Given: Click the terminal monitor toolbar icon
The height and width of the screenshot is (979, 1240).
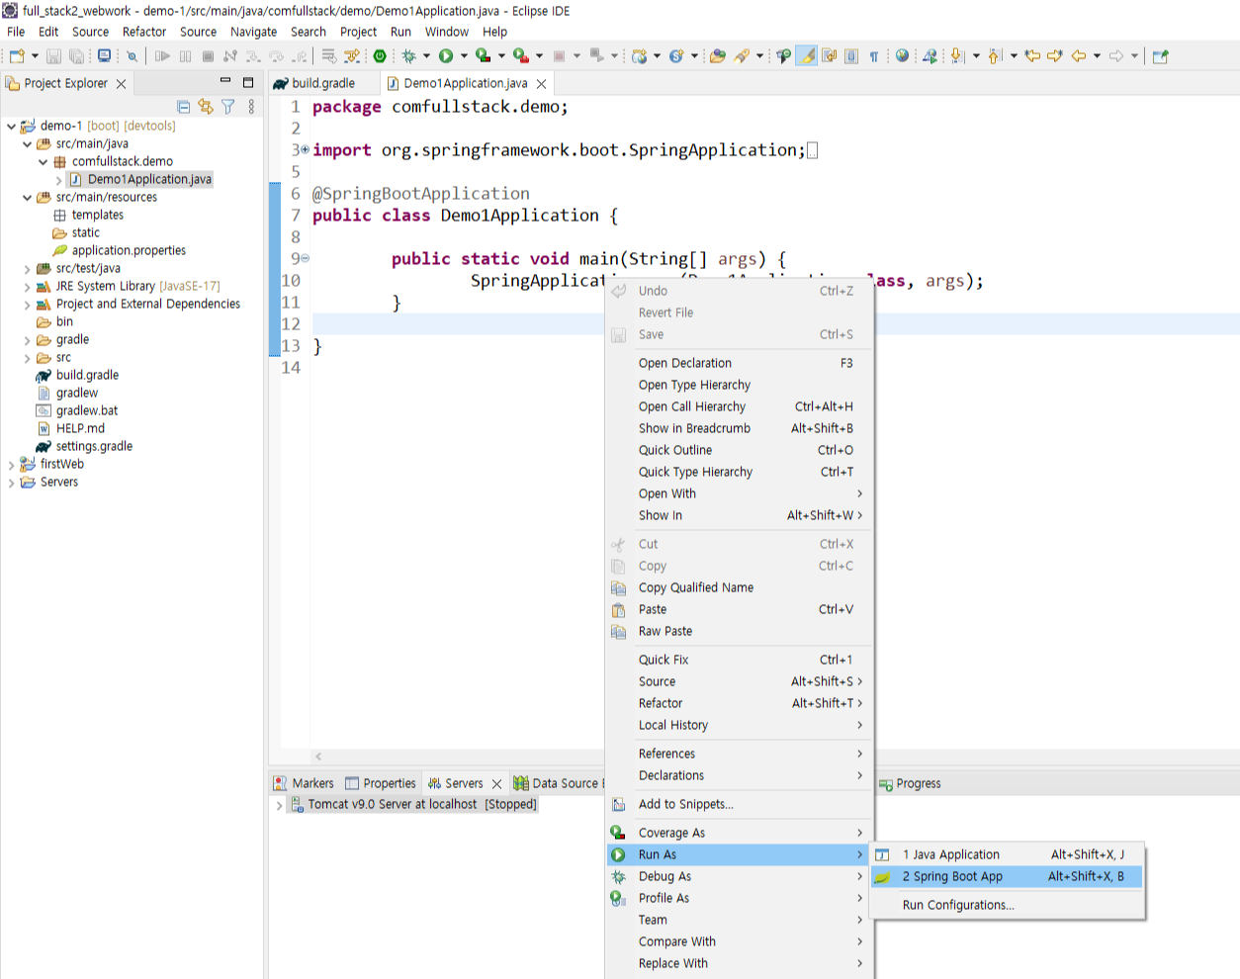Looking at the screenshot, I should pos(104,55).
